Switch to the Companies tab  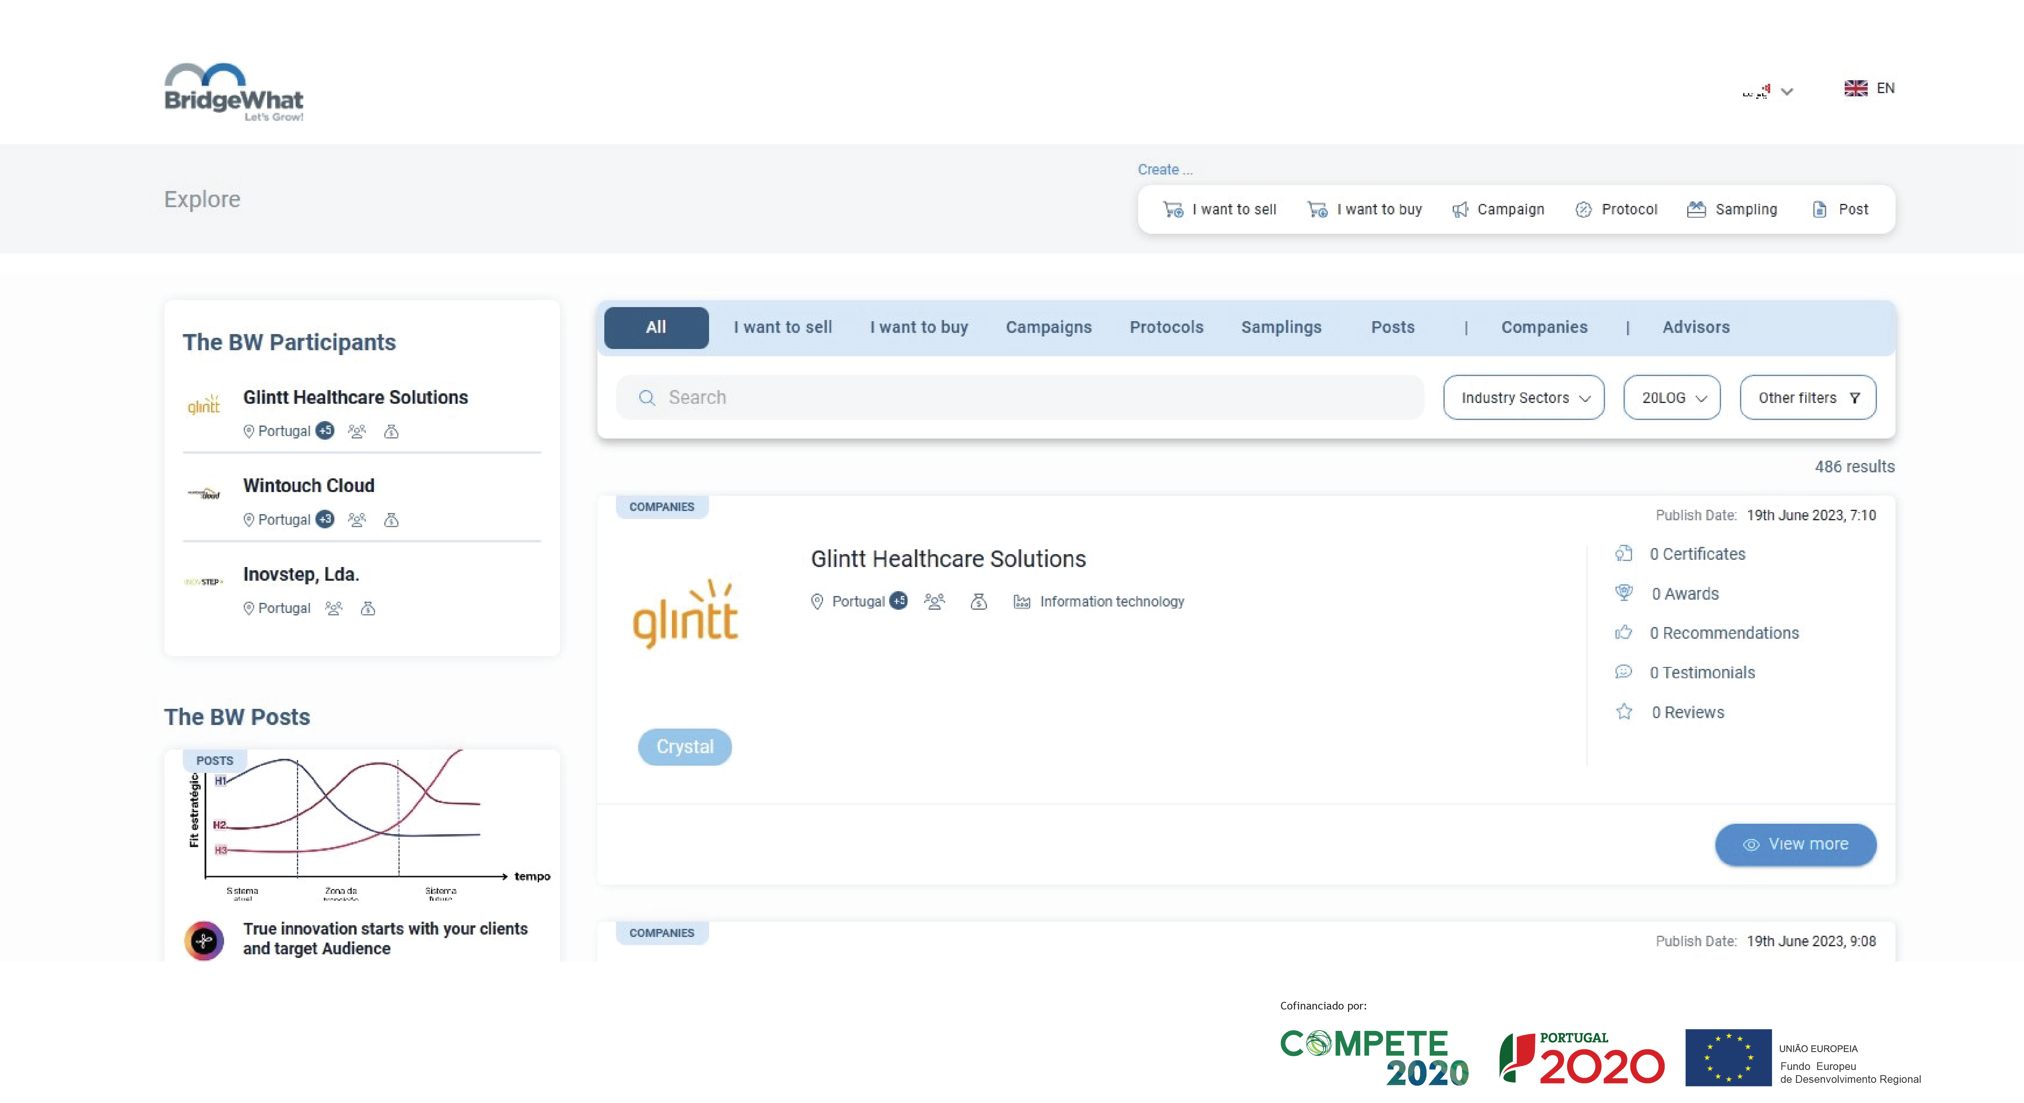click(1544, 328)
